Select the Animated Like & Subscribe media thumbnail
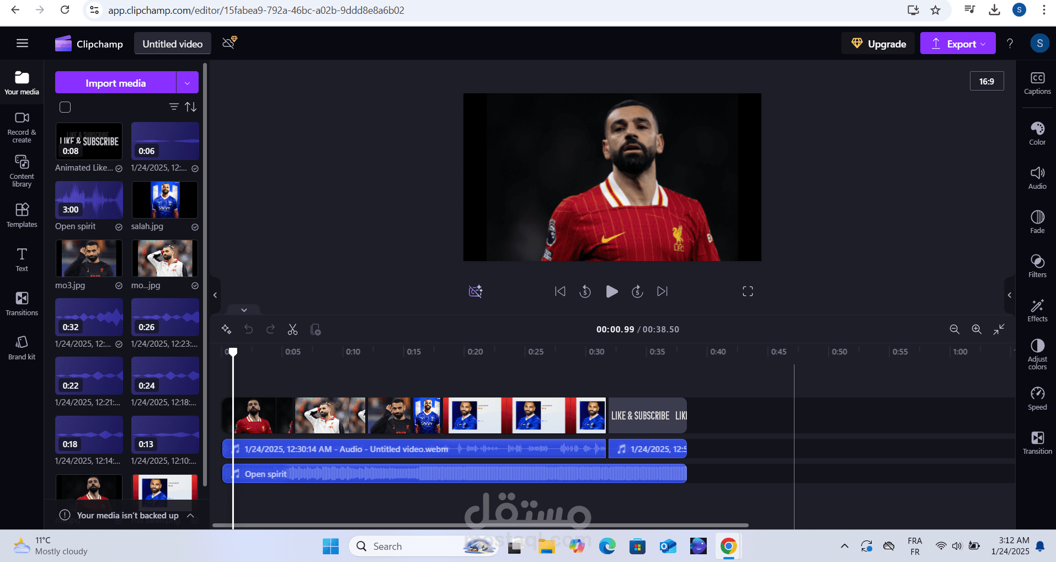The height and width of the screenshot is (562, 1056). click(89, 141)
